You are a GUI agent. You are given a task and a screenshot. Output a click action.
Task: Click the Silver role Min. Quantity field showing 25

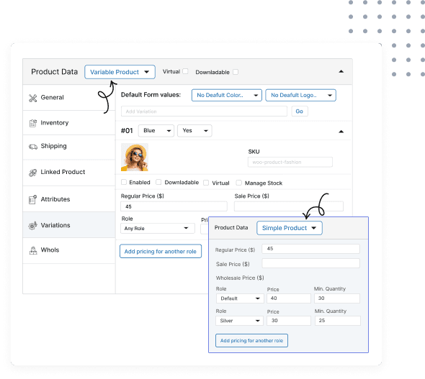click(x=337, y=321)
